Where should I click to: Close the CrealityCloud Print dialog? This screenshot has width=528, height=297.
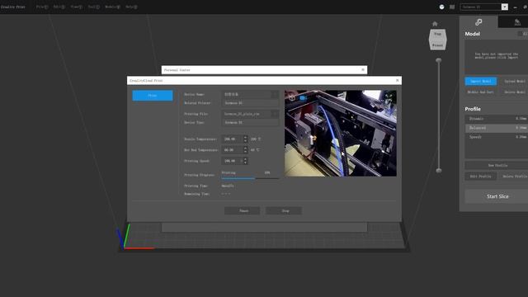[398, 81]
